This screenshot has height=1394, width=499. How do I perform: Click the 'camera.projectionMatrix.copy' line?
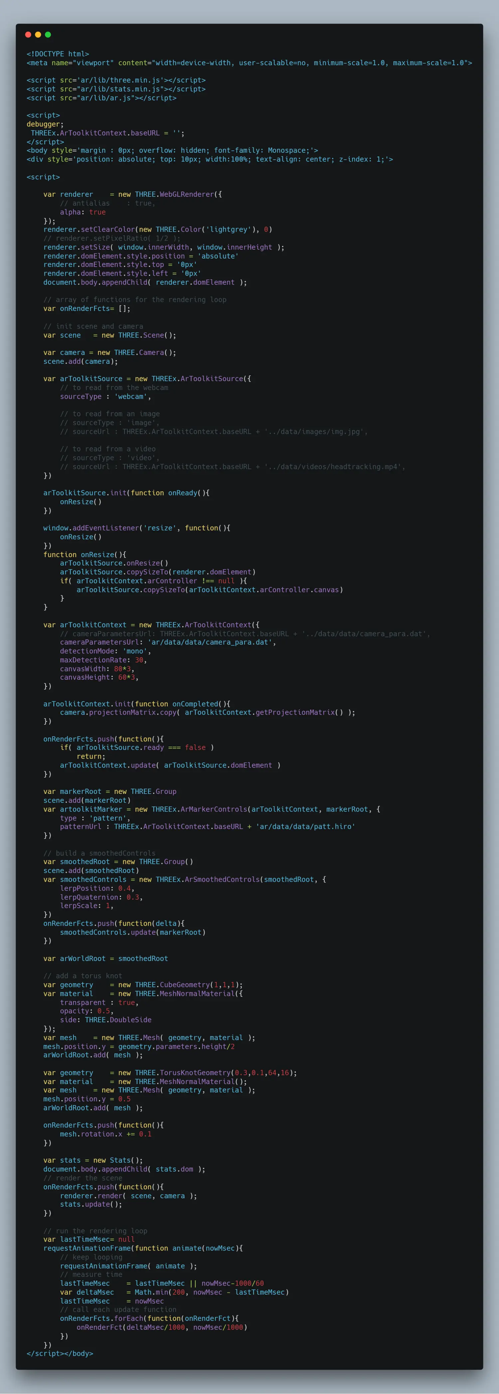pyautogui.click(x=208, y=713)
